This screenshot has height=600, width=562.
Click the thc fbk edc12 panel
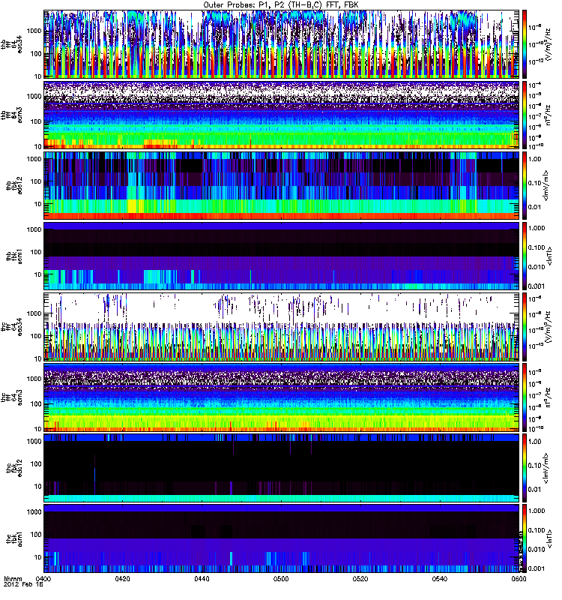pos(281,468)
